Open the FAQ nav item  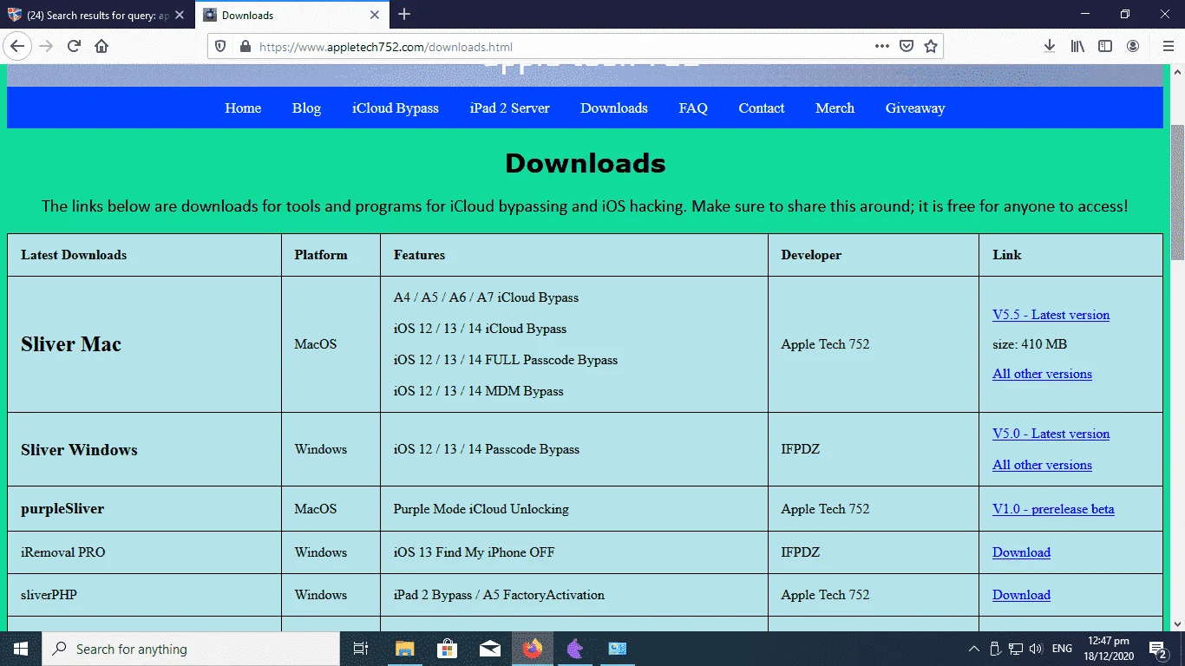click(693, 108)
